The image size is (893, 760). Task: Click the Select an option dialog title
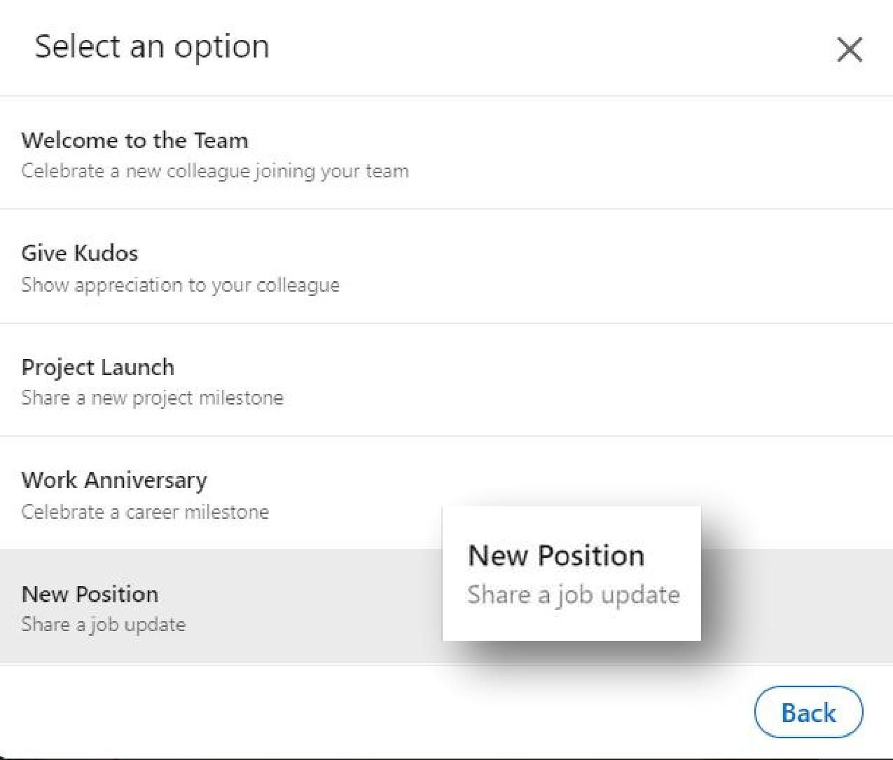[151, 46]
